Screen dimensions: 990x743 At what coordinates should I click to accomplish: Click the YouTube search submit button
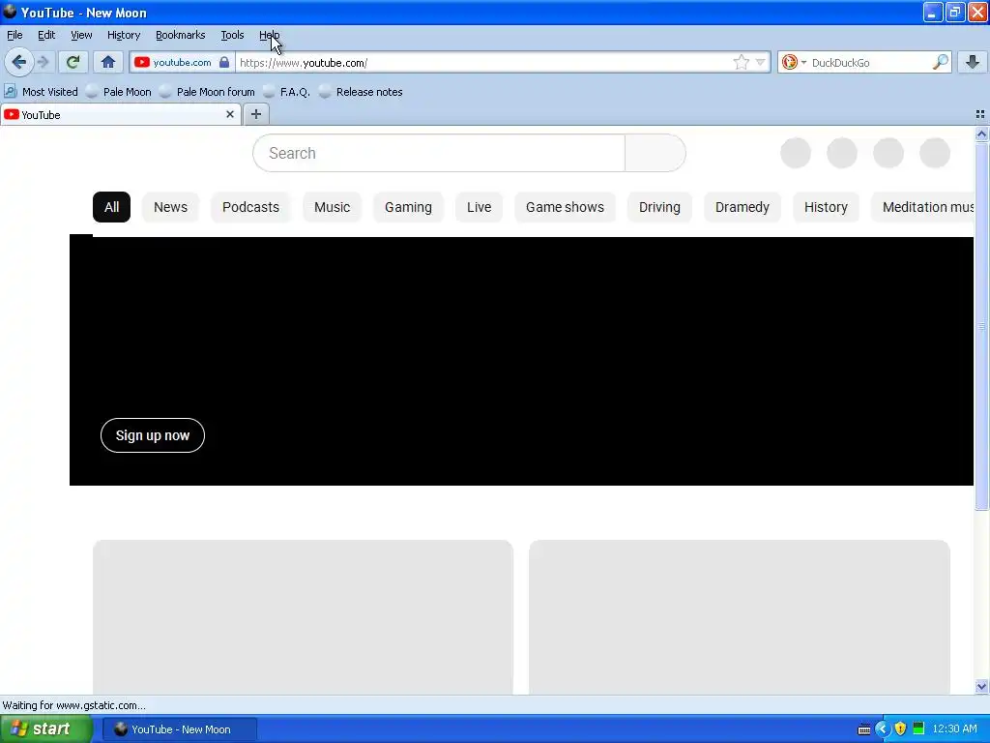pos(655,153)
